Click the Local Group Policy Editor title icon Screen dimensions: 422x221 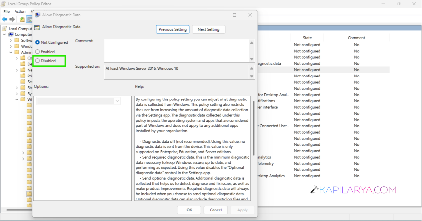[3, 4]
